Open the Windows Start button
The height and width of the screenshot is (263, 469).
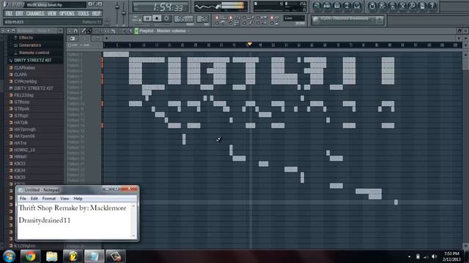[9, 256]
